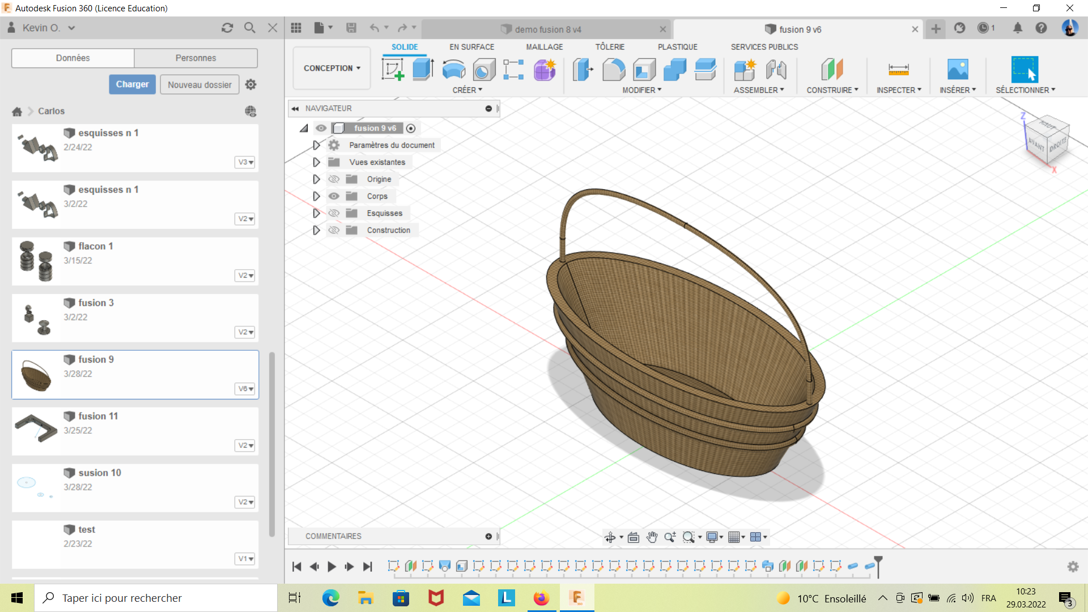Switch to the EN SURFACE tab
1088x612 pixels.
click(471, 47)
